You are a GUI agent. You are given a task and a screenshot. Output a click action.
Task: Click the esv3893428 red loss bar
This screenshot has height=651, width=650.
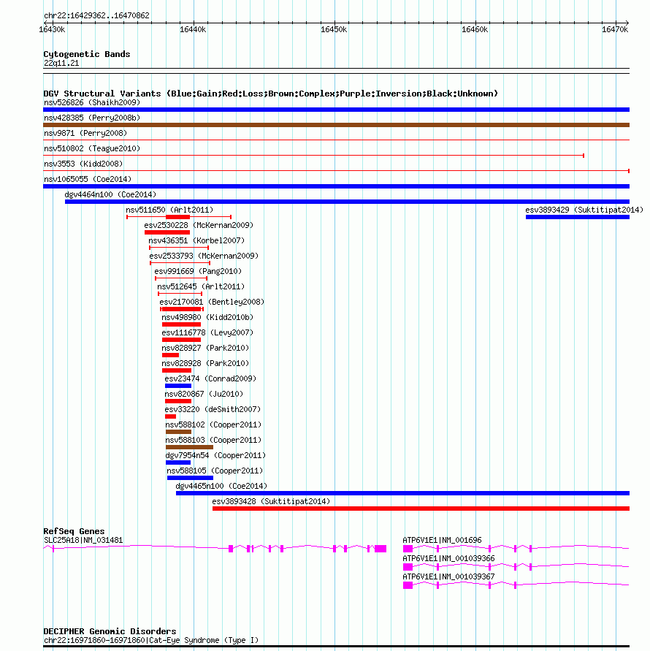[x=421, y=509]
